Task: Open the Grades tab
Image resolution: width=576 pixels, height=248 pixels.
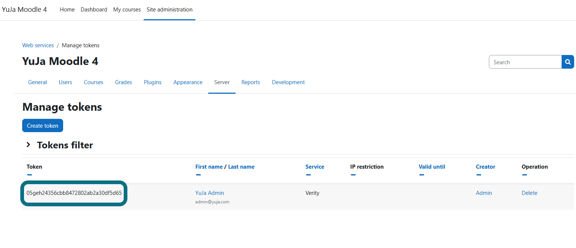Action: point(123,82)
